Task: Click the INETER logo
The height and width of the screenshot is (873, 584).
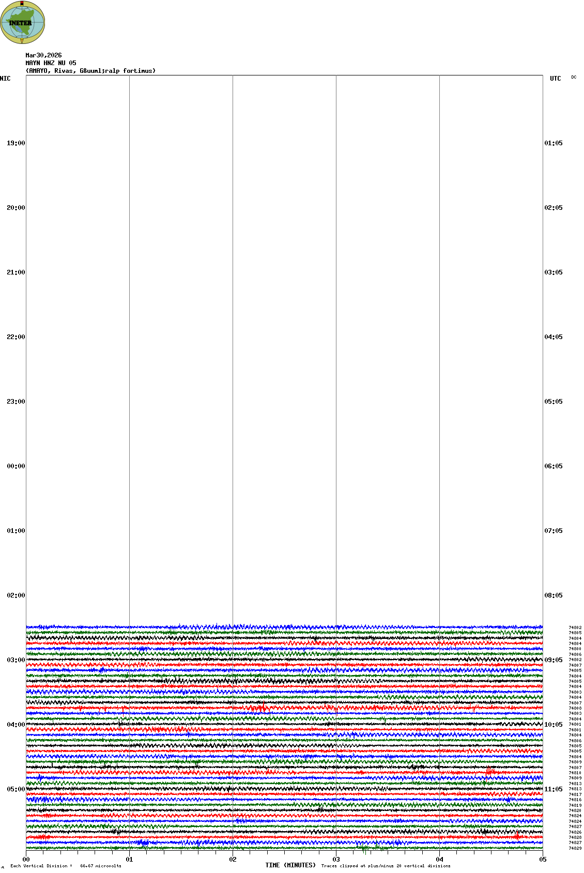Action: tap(22, 23)
